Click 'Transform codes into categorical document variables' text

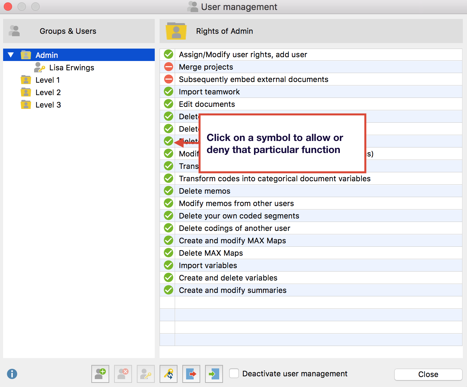(x=275, y=179)
